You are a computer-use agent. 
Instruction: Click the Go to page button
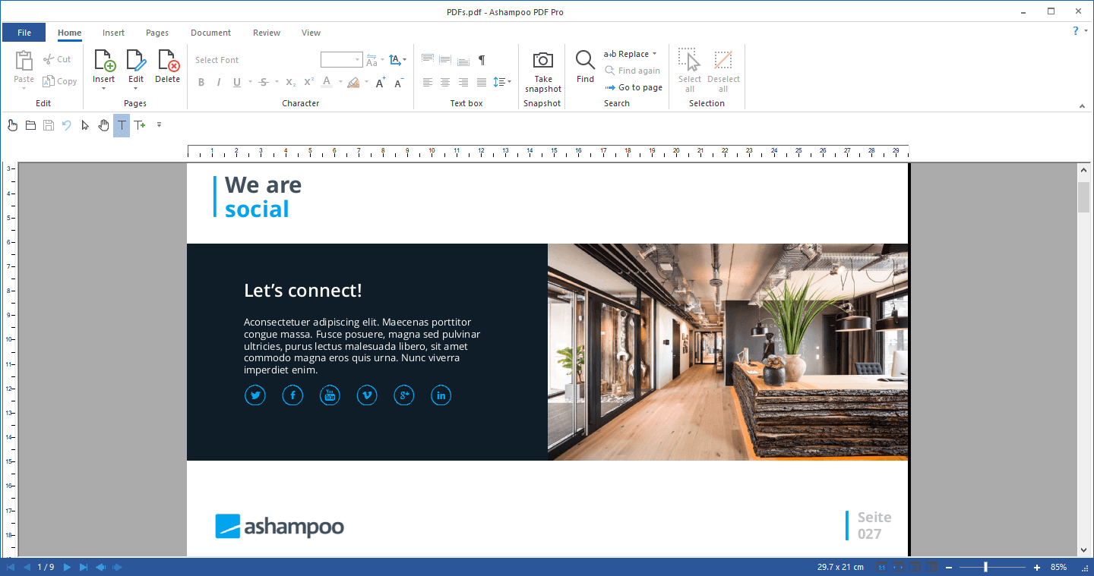634,87
